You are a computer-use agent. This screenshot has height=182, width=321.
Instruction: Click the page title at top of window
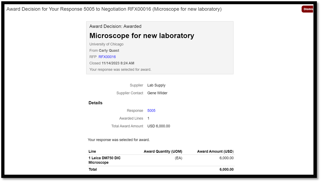coord(114,9)
